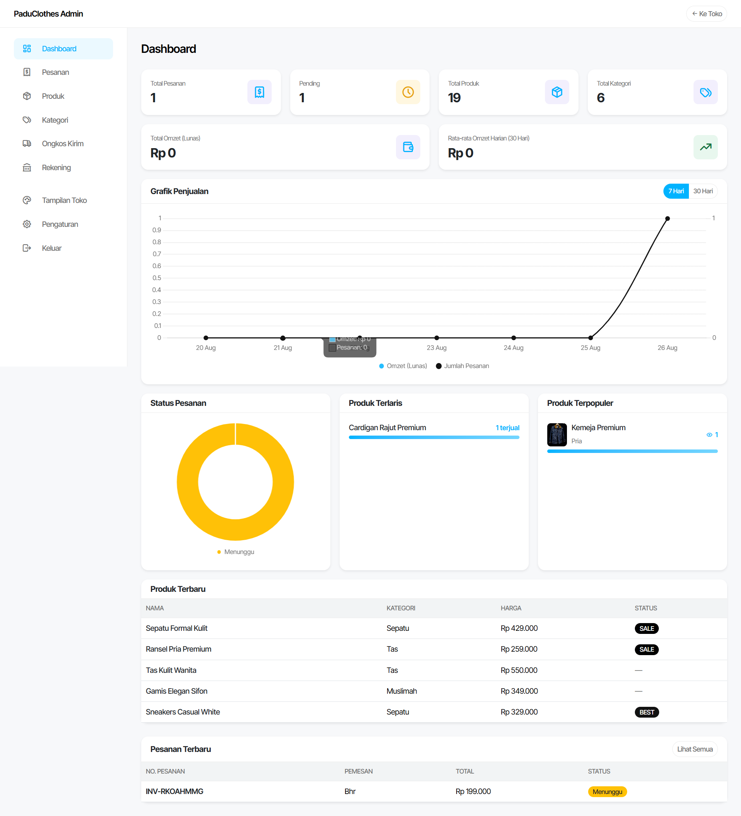Click the Produk box icon in sidebar

[27, 96]
